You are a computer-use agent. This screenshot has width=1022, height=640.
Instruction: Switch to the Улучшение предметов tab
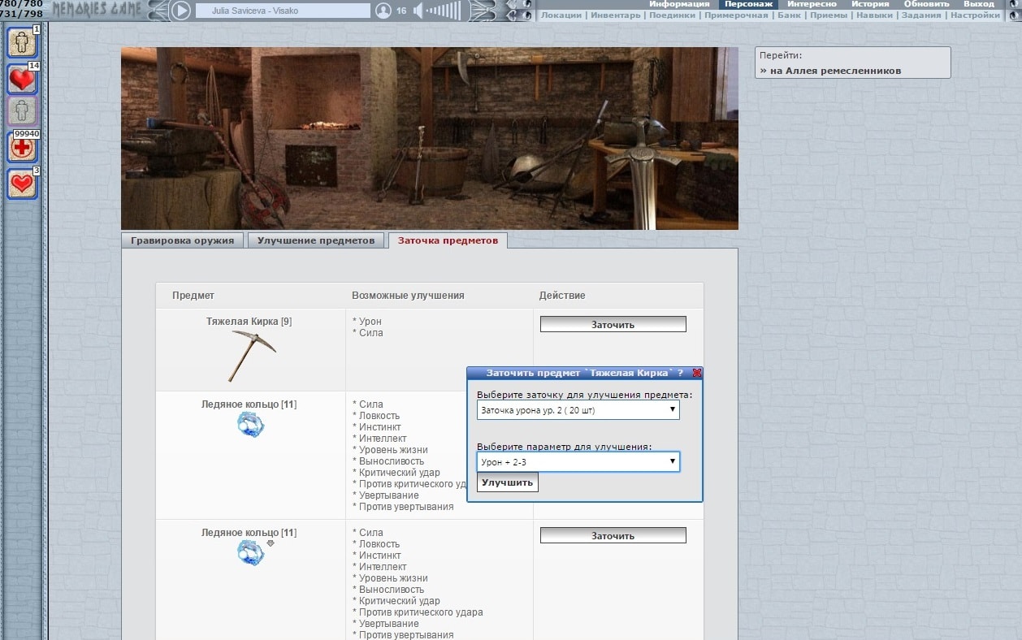click(316, 240)
